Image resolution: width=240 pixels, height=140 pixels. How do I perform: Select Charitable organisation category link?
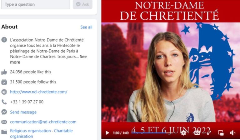(x=41, y=133)
